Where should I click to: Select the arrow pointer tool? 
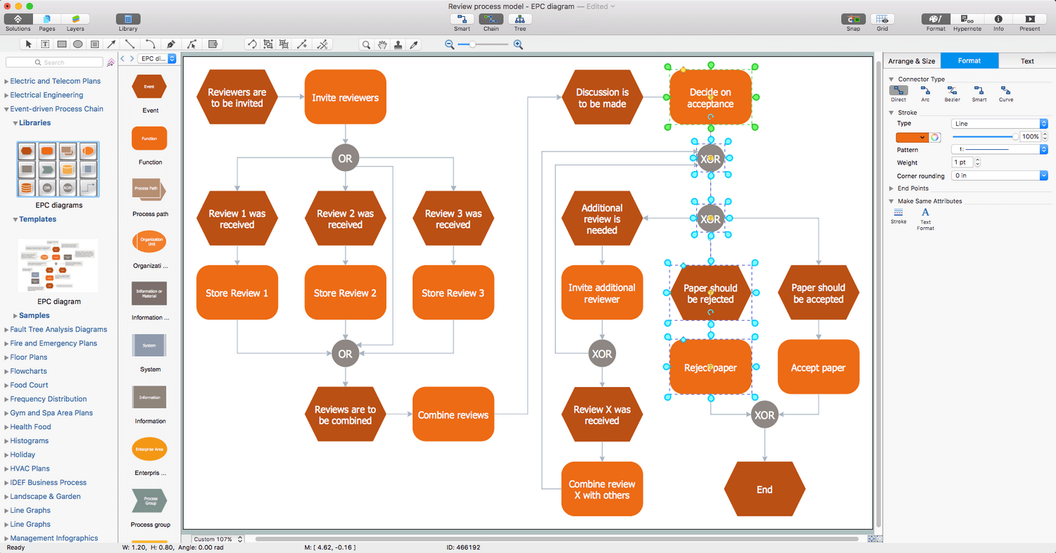coord(29,44)
